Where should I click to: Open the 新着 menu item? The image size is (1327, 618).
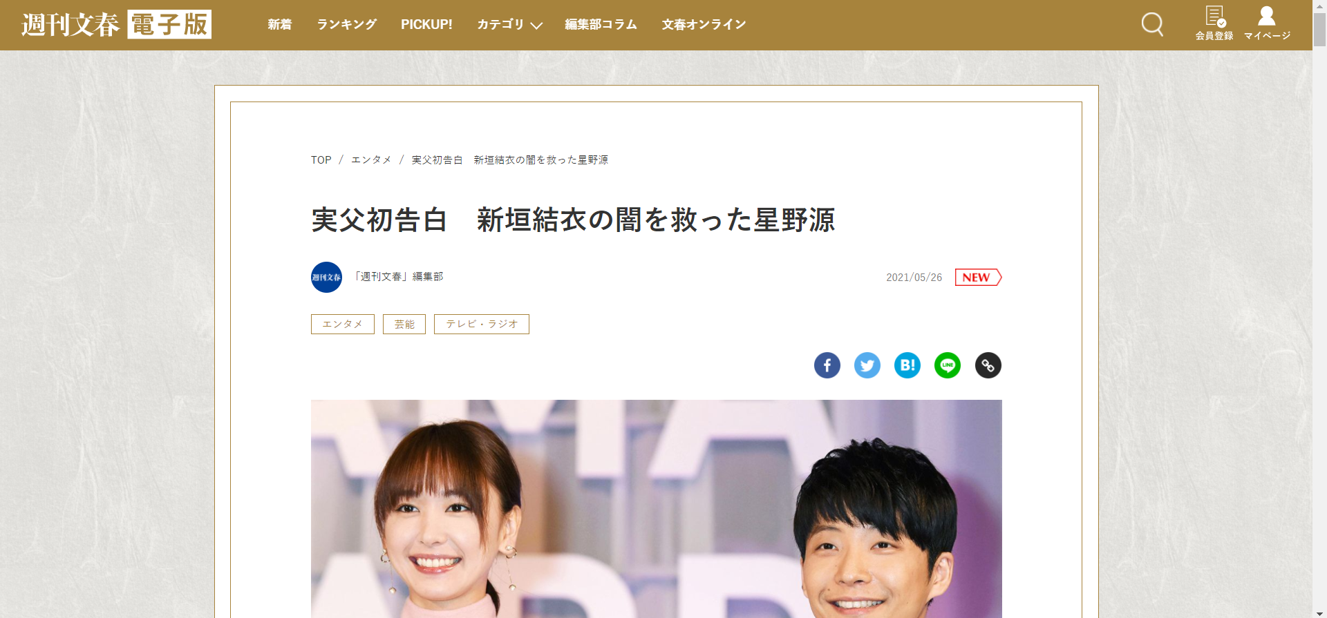point(280,24)
